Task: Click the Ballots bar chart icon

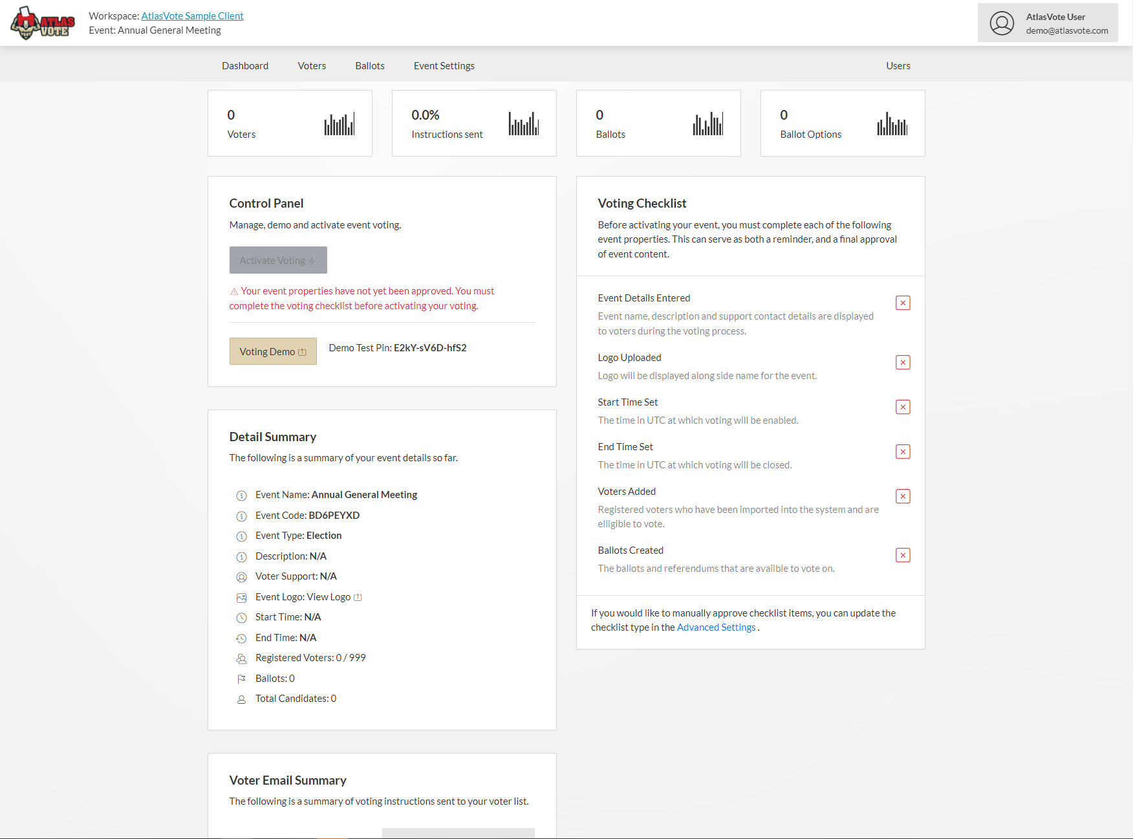Action: [707, 124]
